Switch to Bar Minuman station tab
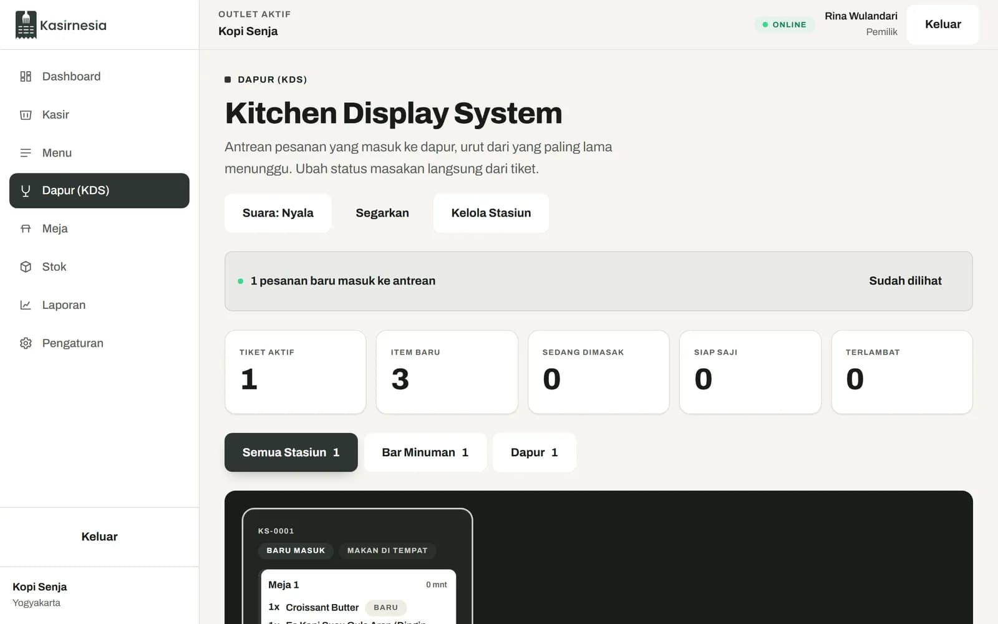Screen dimensions: 998x624 [x=425, y=452]
